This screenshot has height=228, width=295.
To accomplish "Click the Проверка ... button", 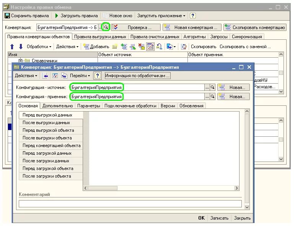I will point(136,27).
